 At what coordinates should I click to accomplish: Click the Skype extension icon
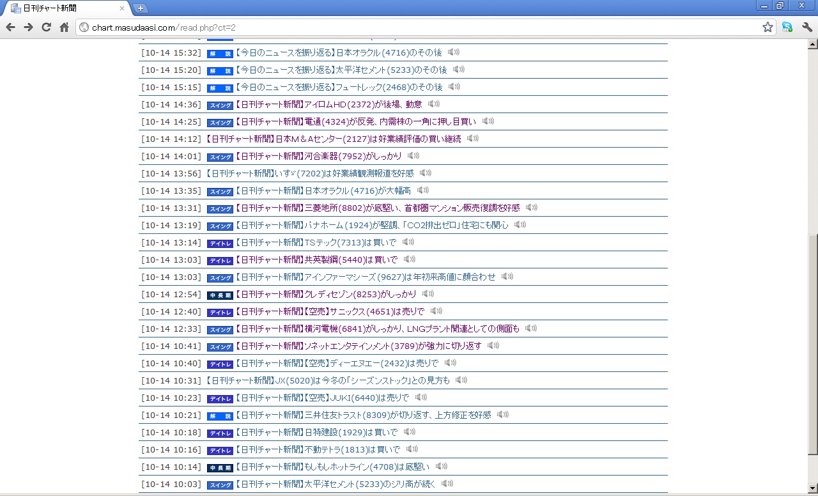[787, 27]
